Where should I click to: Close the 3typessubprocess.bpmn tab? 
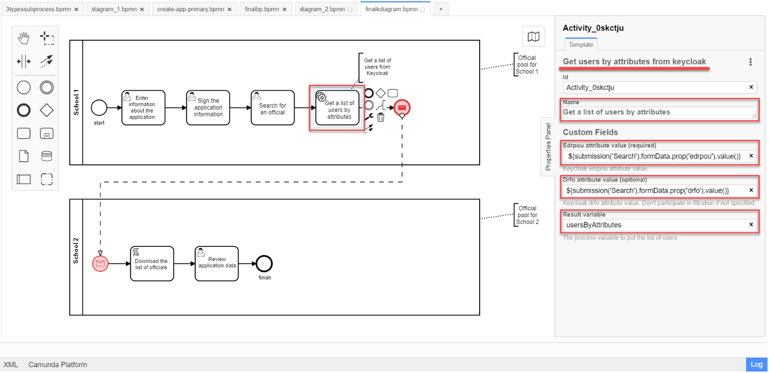[76, 9]
